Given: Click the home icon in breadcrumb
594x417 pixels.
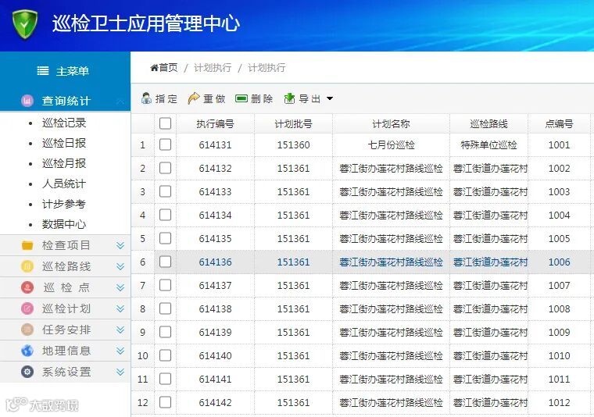Looking at the screenshot, I should pyautogui.click(x=154, y=68).
